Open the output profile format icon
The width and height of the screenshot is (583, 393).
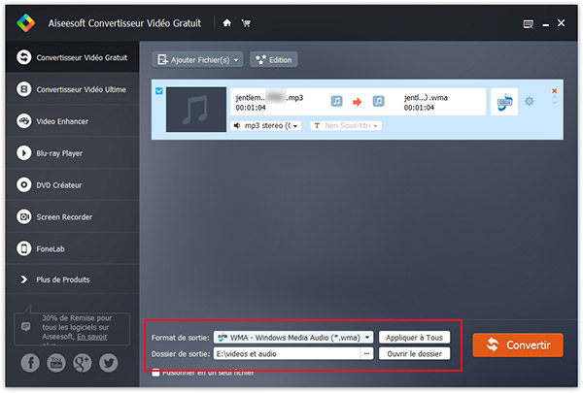(x=504, y=102)
